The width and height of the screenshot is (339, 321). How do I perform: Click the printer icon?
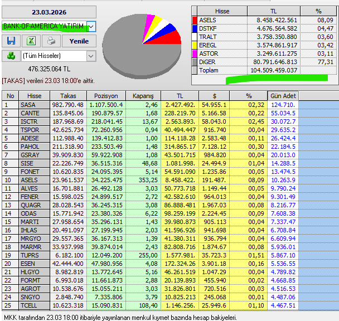pos(51,41)
